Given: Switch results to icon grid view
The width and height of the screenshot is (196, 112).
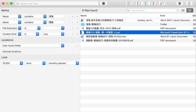Looking at the screenshot, I should click(x=183, y=11).
